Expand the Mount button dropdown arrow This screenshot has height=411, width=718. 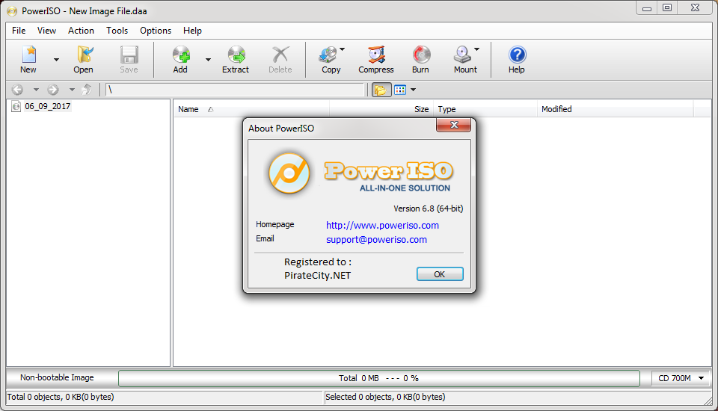[x=476, y=49]
